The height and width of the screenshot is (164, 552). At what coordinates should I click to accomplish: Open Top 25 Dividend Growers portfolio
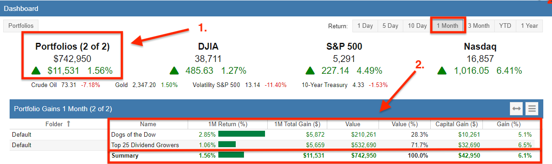tap(145, 145)
